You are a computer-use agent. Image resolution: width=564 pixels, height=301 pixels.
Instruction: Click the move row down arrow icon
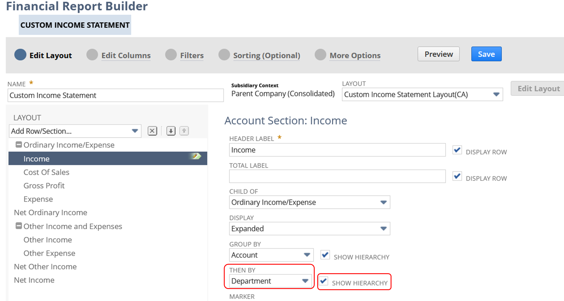tap(171, 131)
